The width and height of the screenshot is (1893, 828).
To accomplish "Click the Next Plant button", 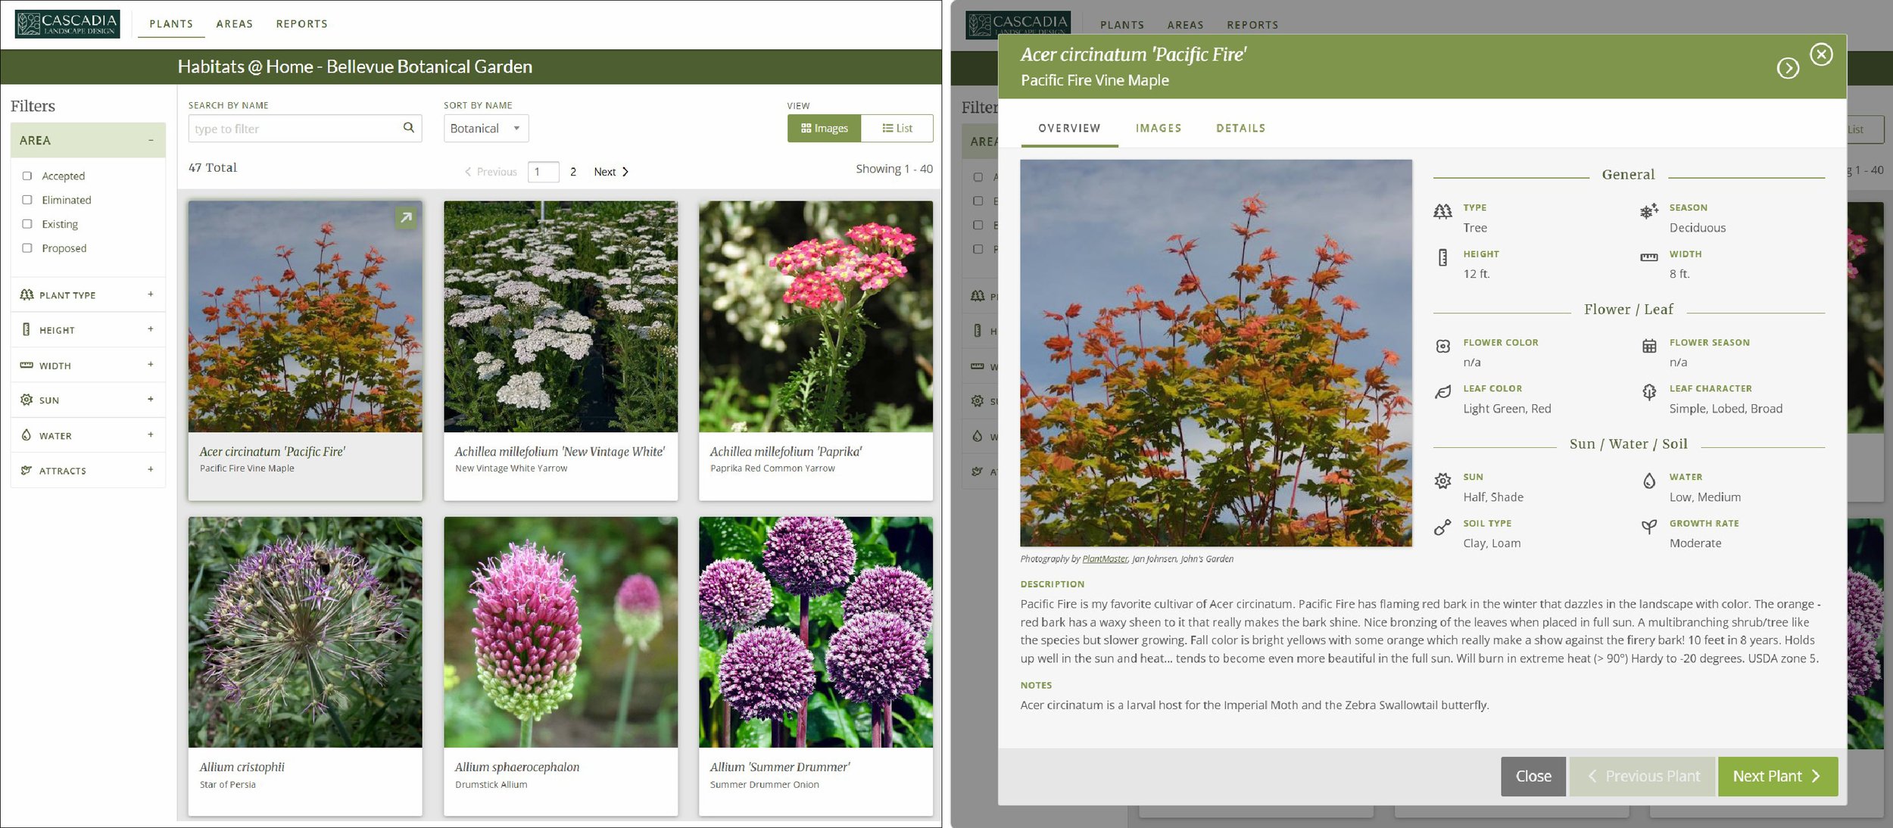I will [1777, 776].
